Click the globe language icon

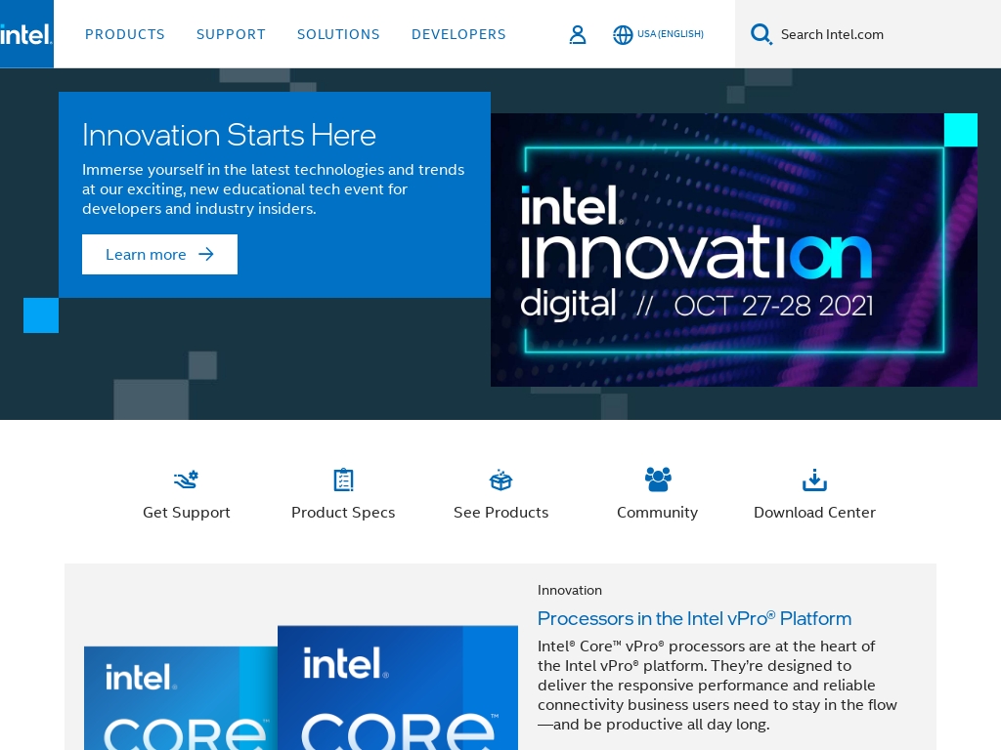623,34
